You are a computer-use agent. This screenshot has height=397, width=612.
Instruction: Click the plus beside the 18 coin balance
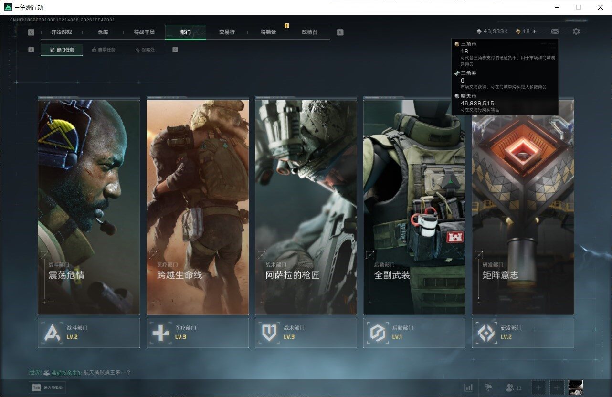point(534,31)
